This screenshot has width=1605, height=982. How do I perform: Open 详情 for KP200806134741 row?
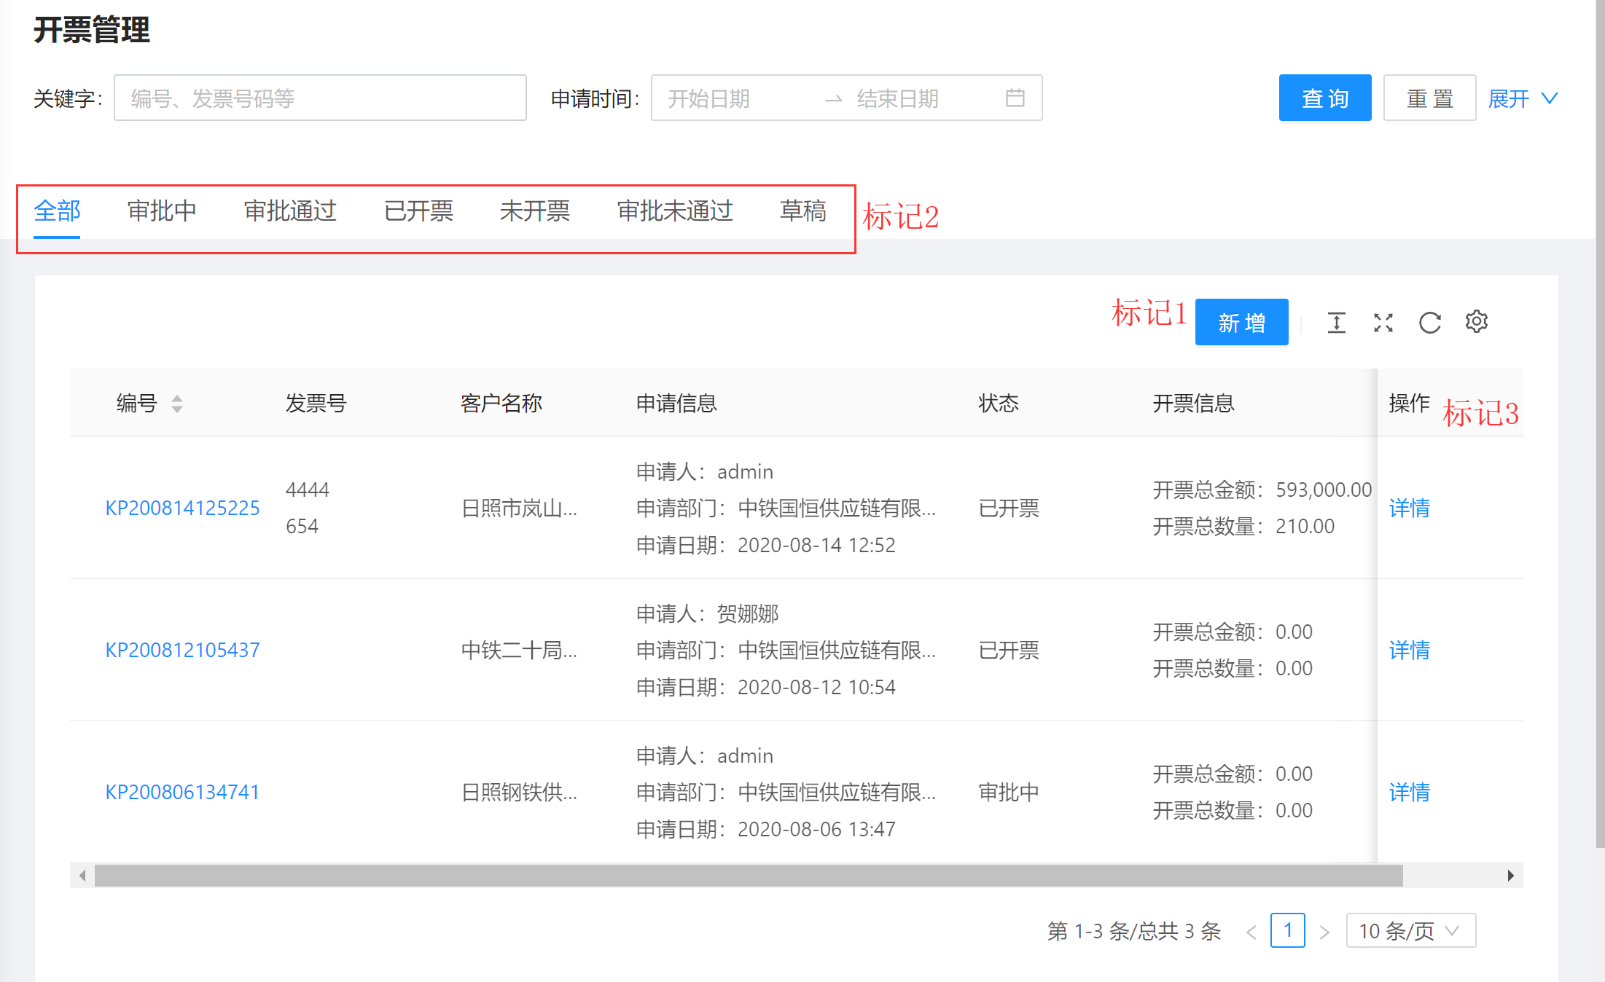point(1409,792)
